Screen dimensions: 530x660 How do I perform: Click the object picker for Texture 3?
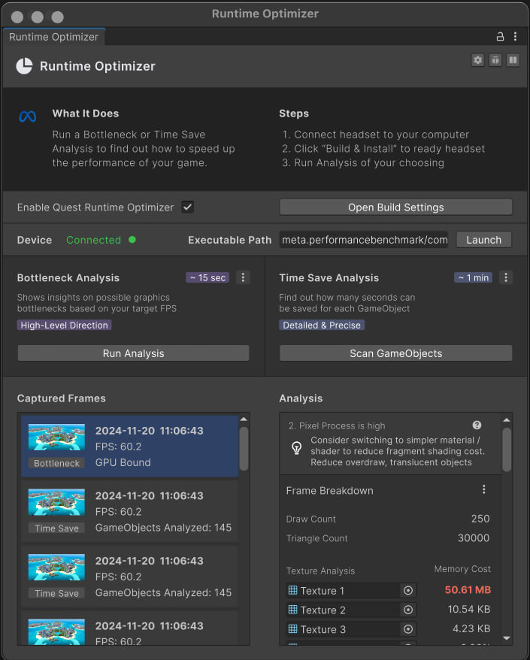408,629
